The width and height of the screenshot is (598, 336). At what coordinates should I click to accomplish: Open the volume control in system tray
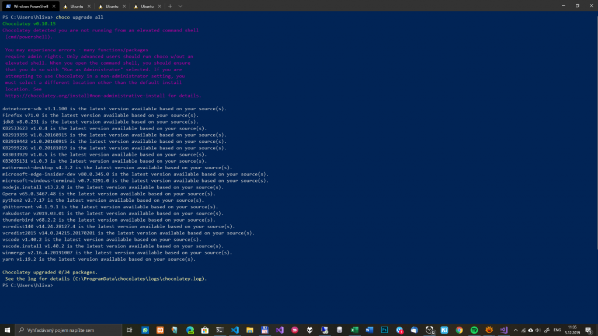click(x=538, y=330)
